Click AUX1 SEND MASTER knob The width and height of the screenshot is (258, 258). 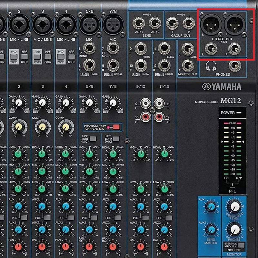pos(211,206)
